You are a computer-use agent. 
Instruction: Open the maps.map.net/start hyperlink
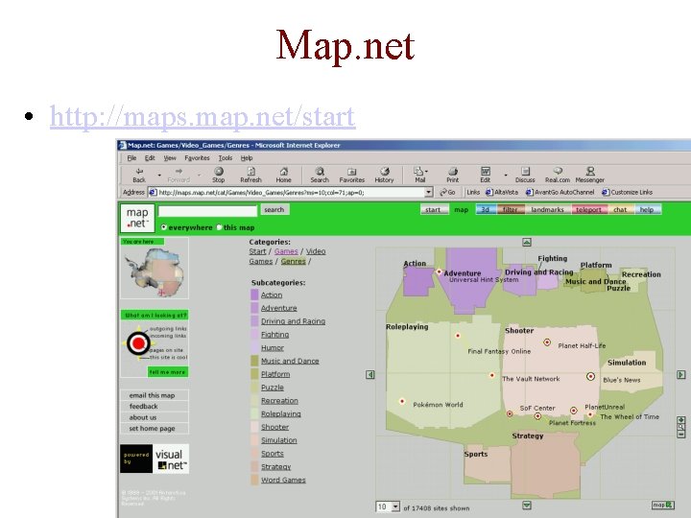pyautogui.click(x=203, y=117)
